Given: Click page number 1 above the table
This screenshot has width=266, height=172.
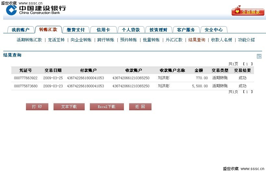Looking at the screenshot, I should [x=247, y=64].
